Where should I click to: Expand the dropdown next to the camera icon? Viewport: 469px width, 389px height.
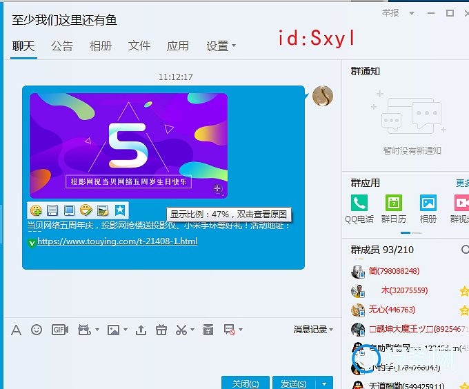97,330
